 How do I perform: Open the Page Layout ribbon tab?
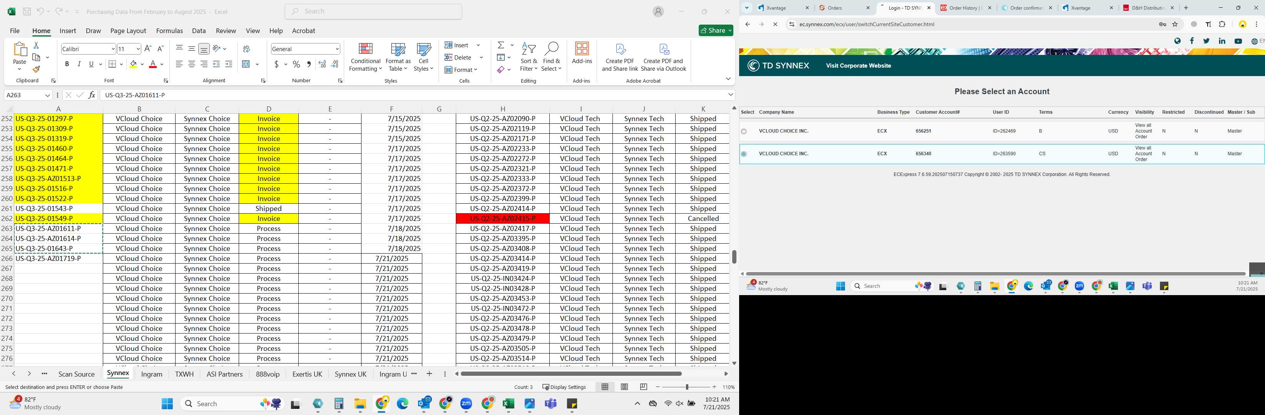(128, 30)
